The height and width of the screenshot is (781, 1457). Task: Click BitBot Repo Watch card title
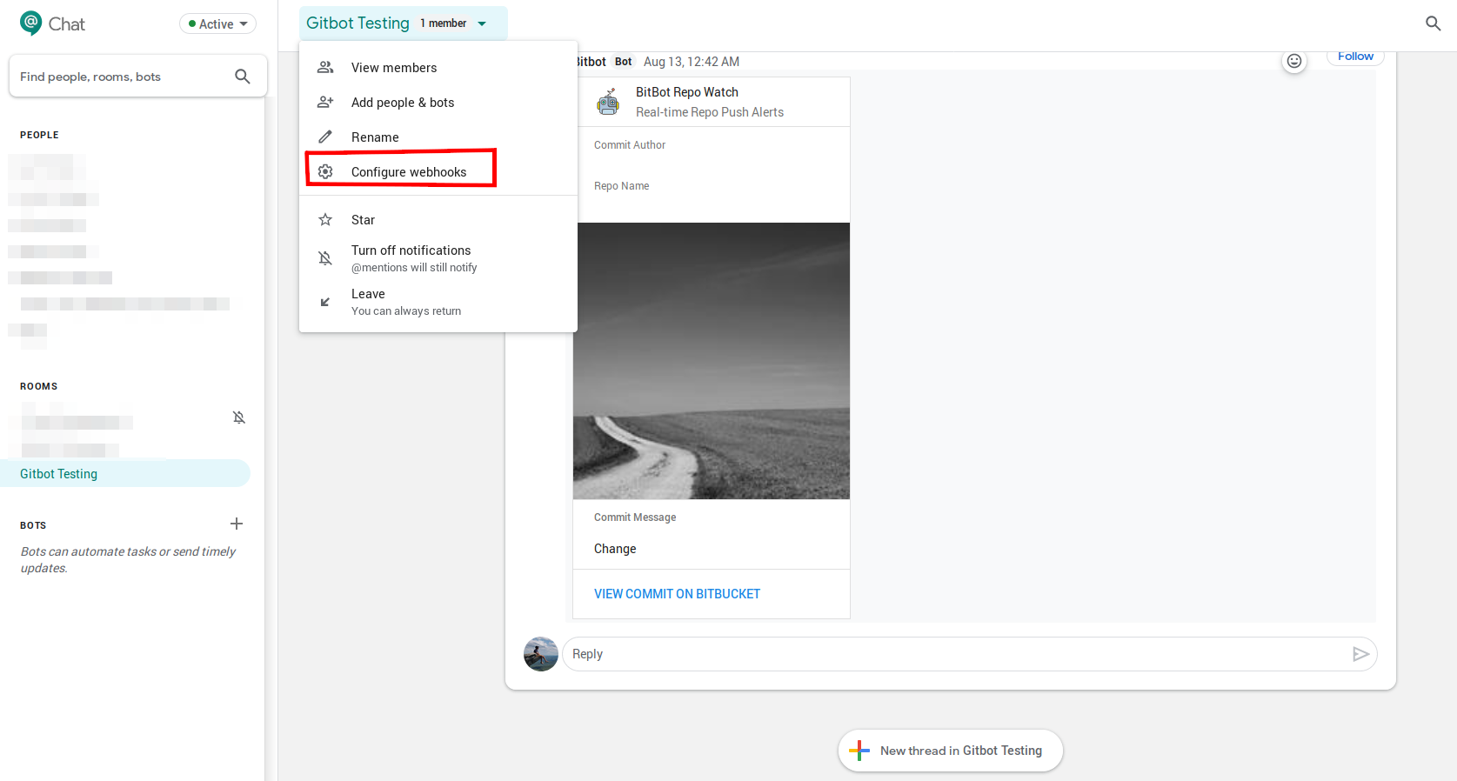pyautogui.click(x=687, y=92)
